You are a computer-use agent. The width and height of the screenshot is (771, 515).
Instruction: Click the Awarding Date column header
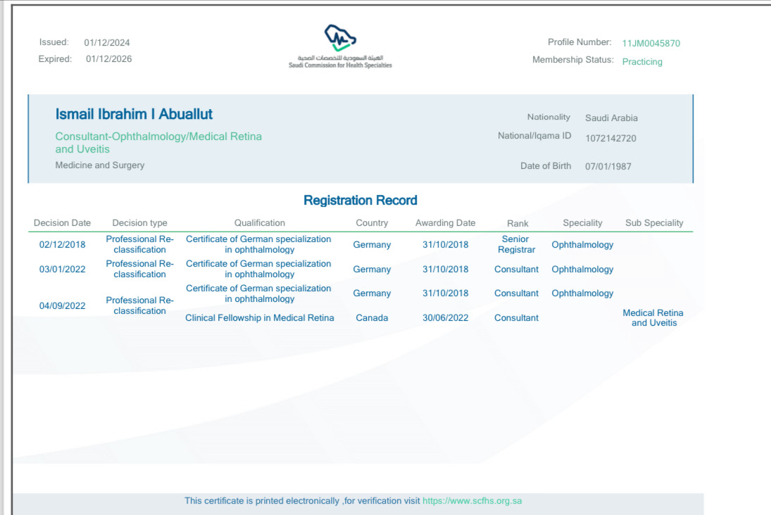(x=445, y=223)
